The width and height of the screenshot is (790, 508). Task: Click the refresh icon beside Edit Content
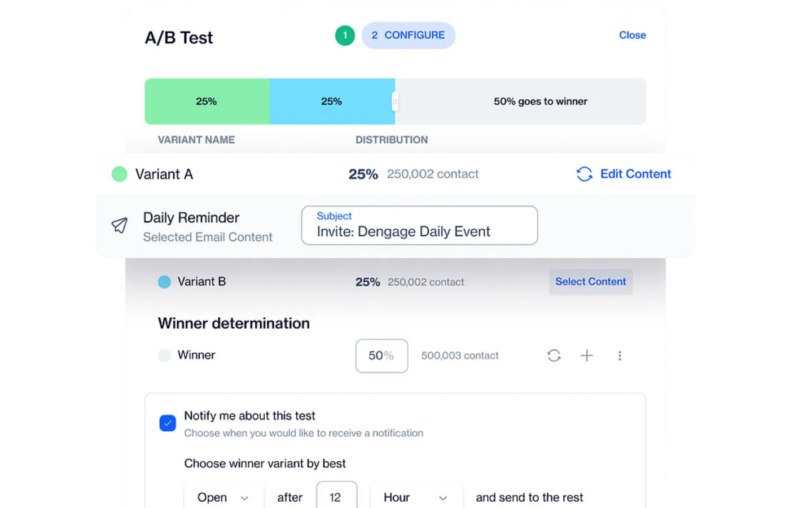click(585, 174)
